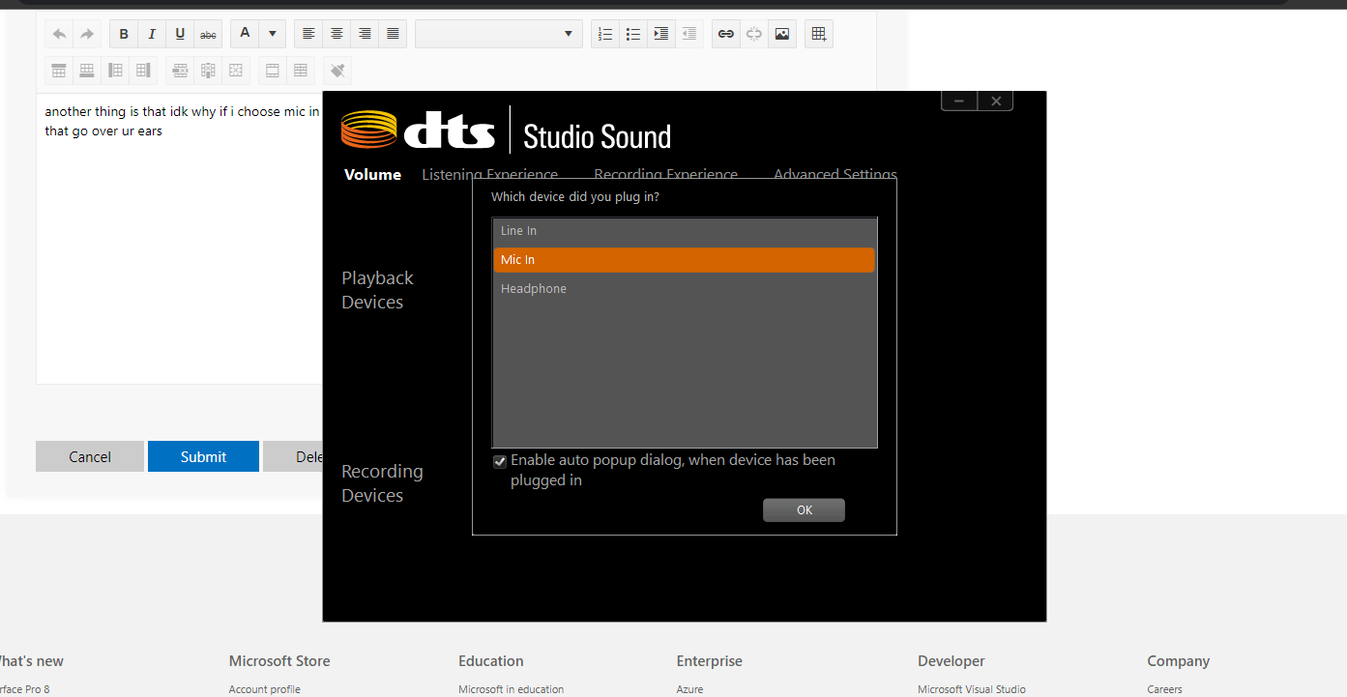Insert a table using table icon

pyautogui.click(x=819, y=34)
